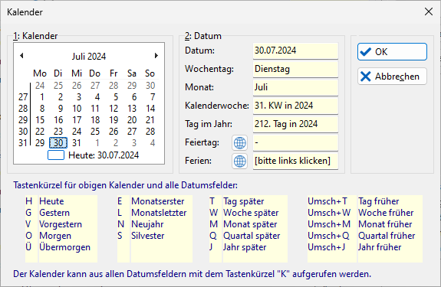Click the Wochentag field Dienstag

pos(295,69)
